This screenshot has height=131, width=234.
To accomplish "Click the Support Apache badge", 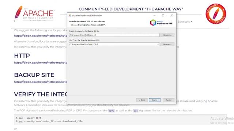I will pos(216,14).
